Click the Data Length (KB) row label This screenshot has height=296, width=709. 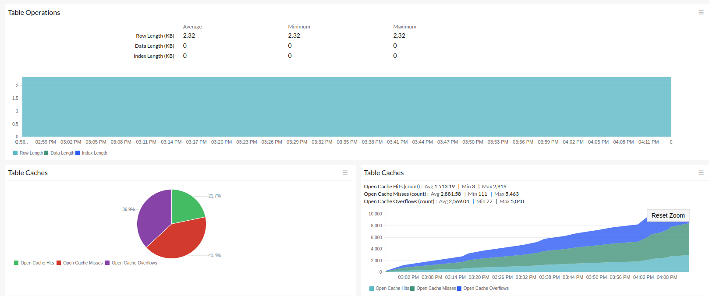point(155,46)
